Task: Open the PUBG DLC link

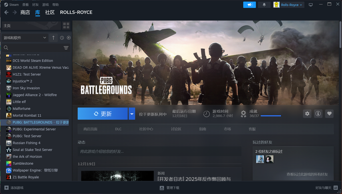Action: [x=118, y=129]
